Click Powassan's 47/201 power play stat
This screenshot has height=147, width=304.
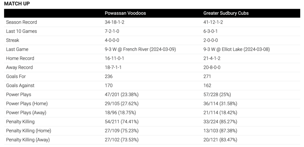click(121, 95)
